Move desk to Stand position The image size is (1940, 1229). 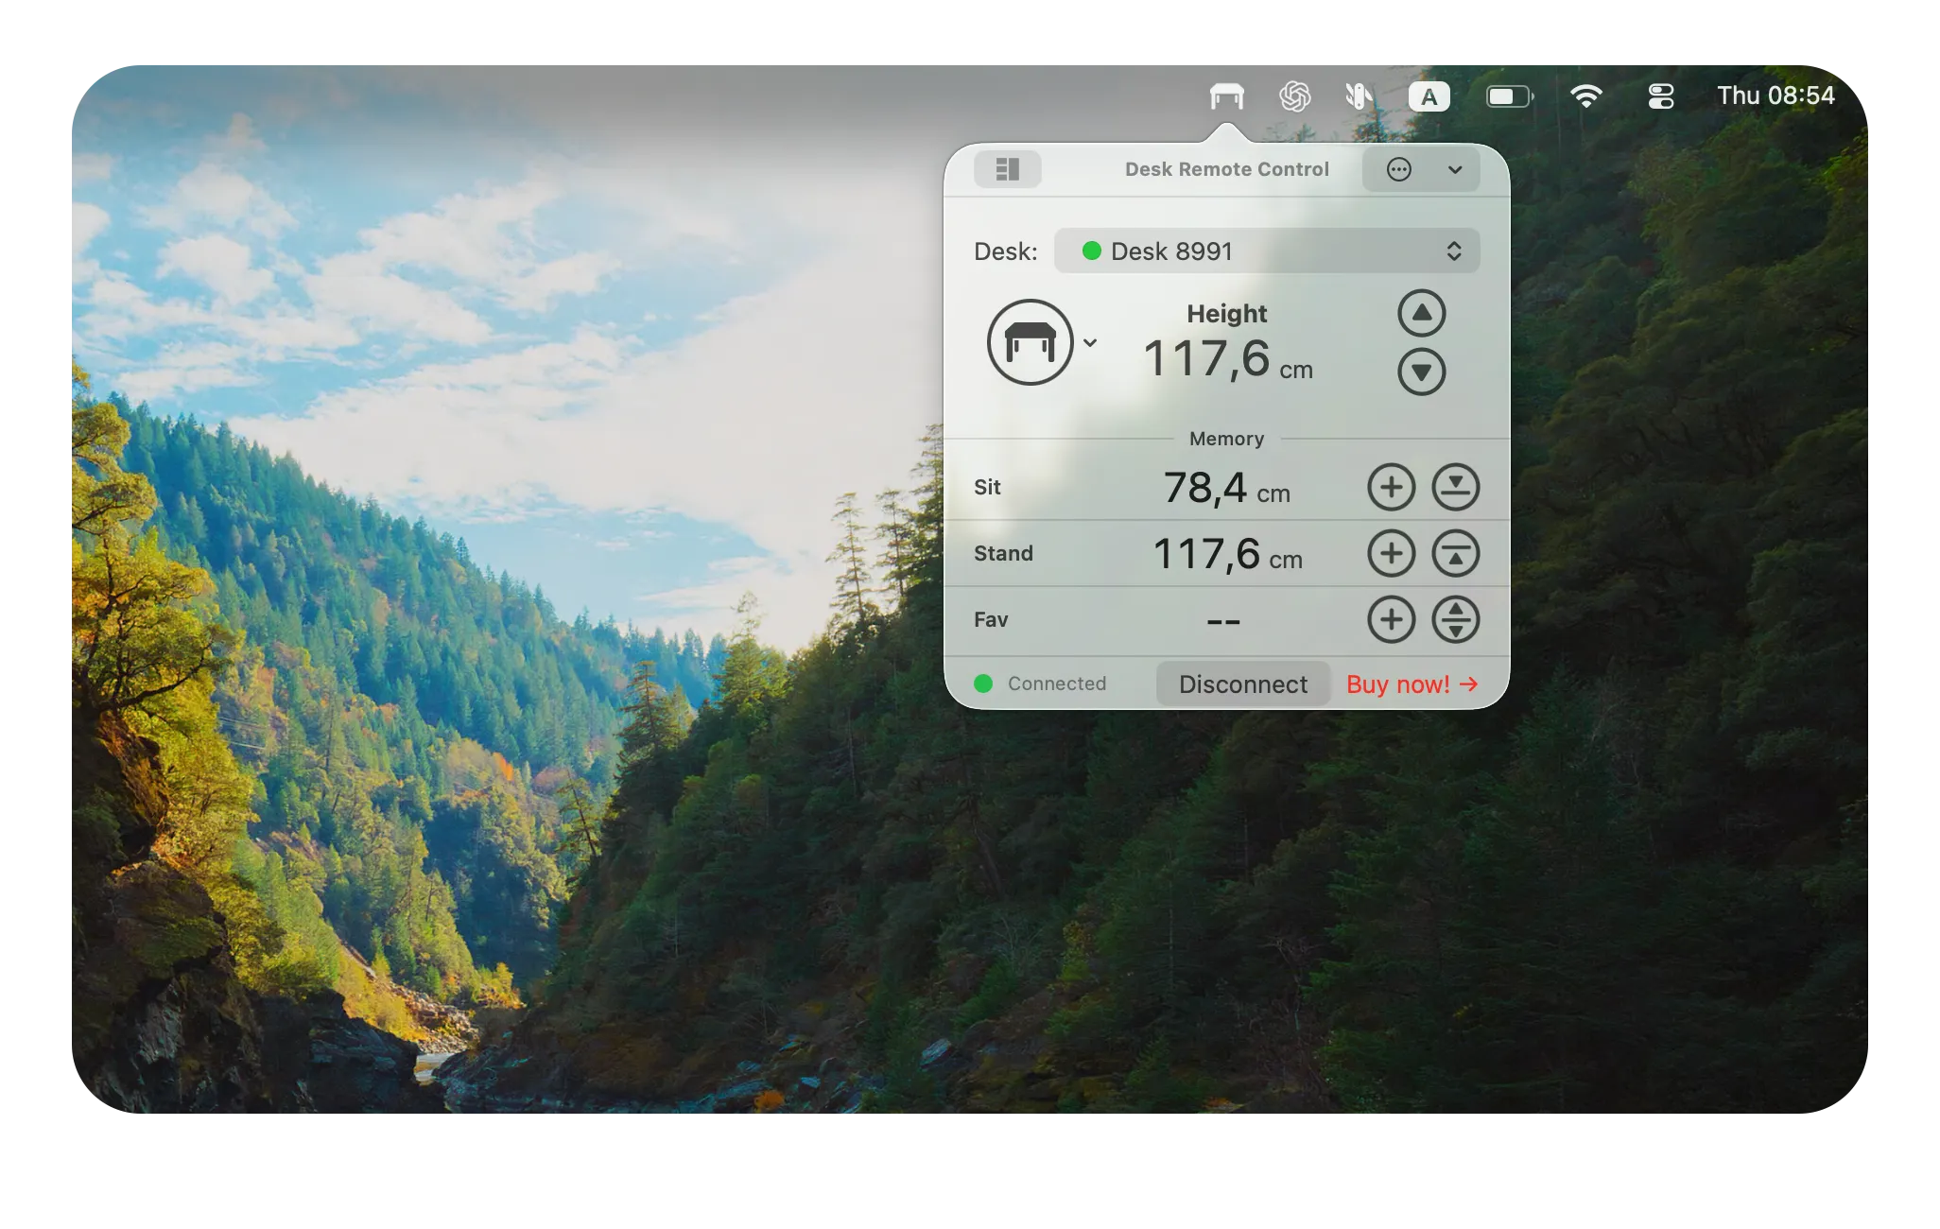[x=1455, y=553]
